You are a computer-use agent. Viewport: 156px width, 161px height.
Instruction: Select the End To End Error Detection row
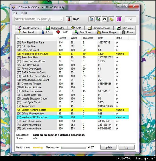coord(73,76)
